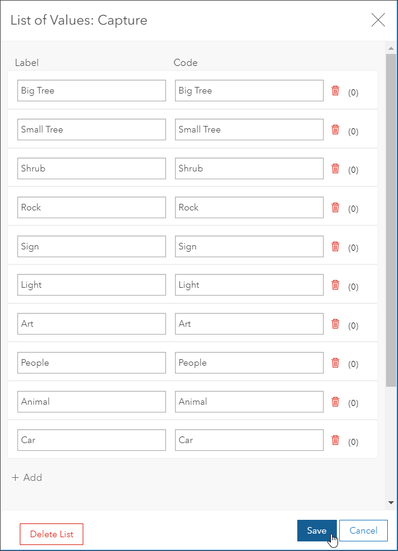This screenshot has height=551, width=398.
Task: Click trash icon for Small Tree
Action: point(336,130)
